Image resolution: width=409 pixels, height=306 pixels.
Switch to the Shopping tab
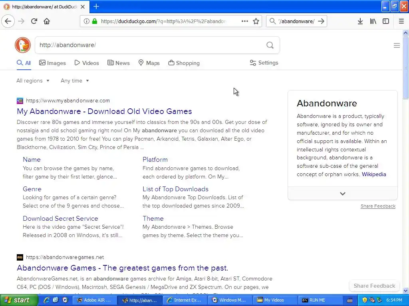coord(184,63)
